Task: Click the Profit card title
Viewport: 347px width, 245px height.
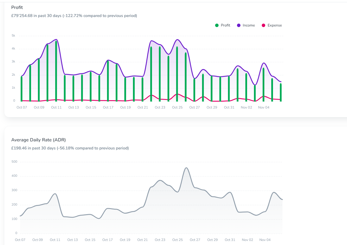Action: click(x=17, y=7)
